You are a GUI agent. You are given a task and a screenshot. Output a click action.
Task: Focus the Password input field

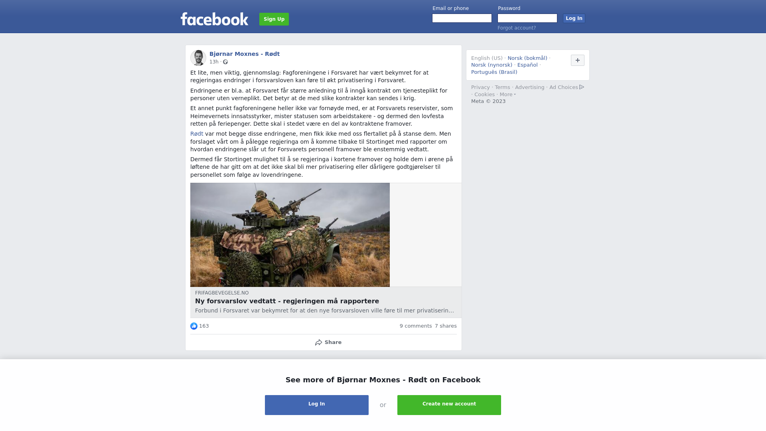pos(527,18)
